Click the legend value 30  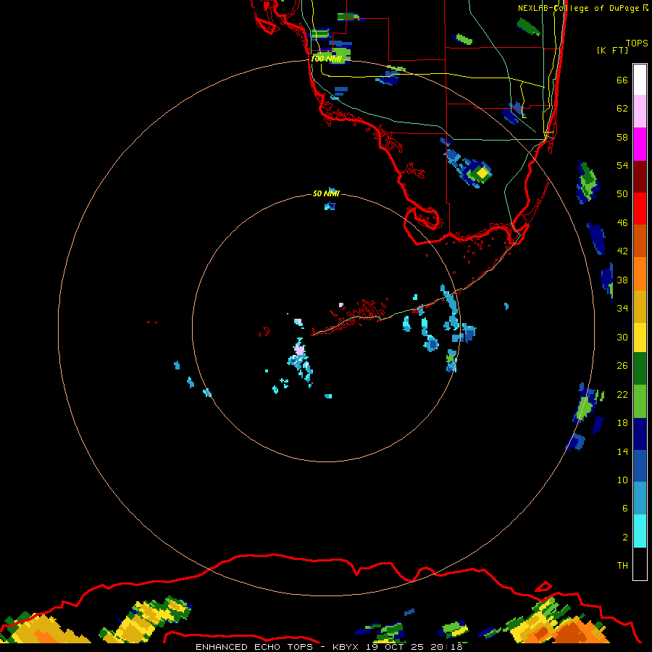point(622,337)
